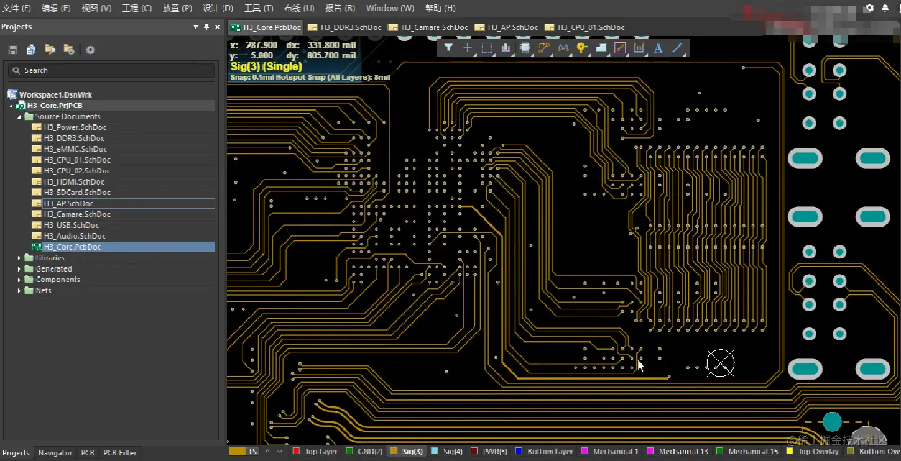Image resolution: width=901 pixels, height=461 pixels.
Task: Switch to H3_Camare.SchDoc document tab
Action: tap(428, 27)
